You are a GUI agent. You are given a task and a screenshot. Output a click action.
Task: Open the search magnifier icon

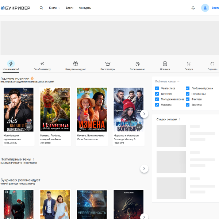pyautogui.click(x=41, y=8)
